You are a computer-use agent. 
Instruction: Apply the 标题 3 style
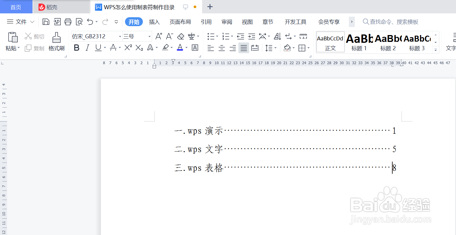[417, 42]
